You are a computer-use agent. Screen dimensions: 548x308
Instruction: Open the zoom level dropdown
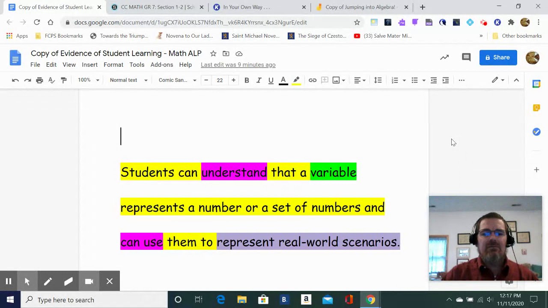point(88,80)
